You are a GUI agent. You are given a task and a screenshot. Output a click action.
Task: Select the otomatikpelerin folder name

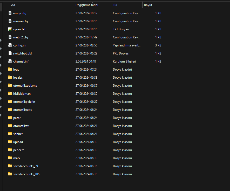pos(24,102)
